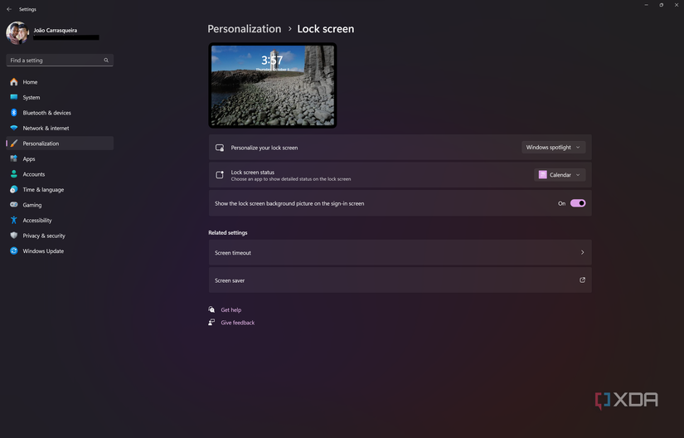The image size is (684, 438).
Task: Go to System settings
Action: coord(60,97)
